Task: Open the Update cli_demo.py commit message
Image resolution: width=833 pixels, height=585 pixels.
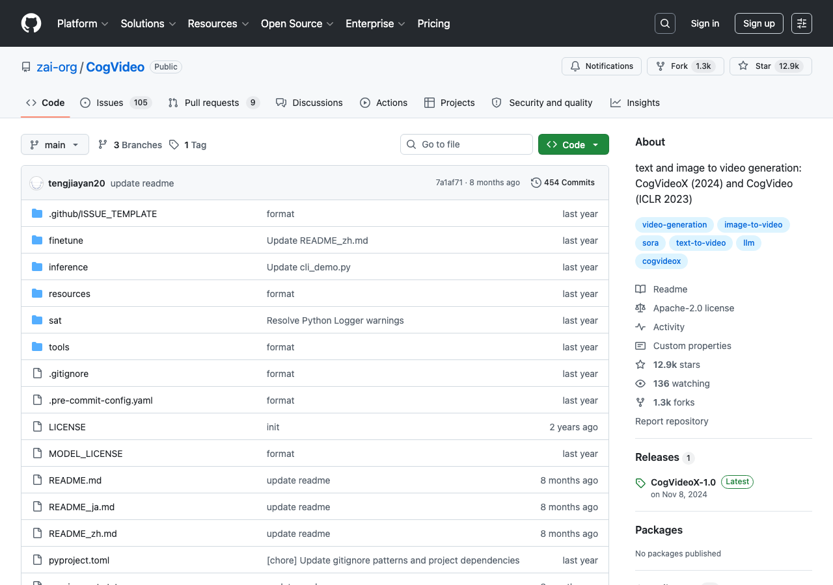Action: click(x=308, y=267)
